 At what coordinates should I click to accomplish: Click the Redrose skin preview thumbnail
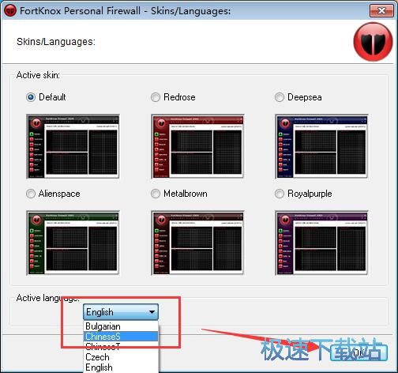tap(197, 146)
